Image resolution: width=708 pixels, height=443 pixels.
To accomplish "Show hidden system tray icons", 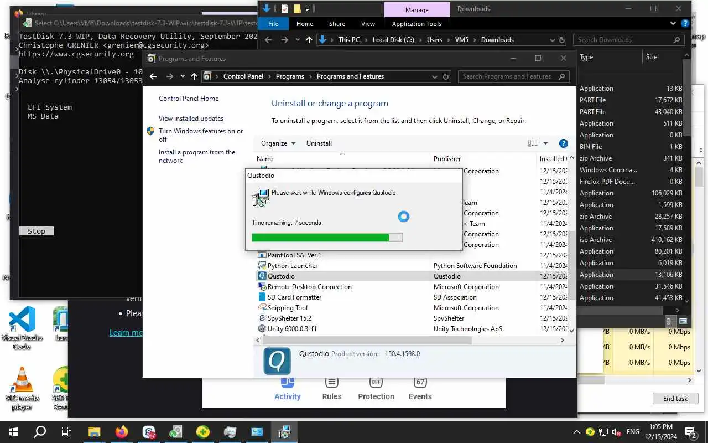I will click(x=576, y=432).
